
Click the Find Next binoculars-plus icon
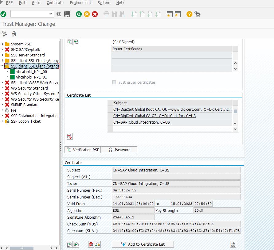pyautogui.click(x=122, y=14)
